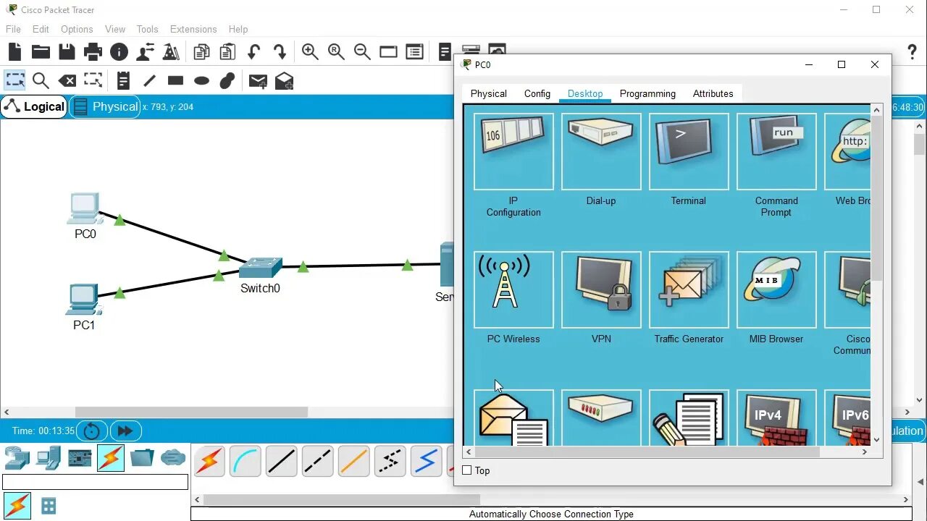This screenshot has height=521, width=927.
Task: Click the PC0 desktop vertical scrollbar
Action: click(876, 198)
